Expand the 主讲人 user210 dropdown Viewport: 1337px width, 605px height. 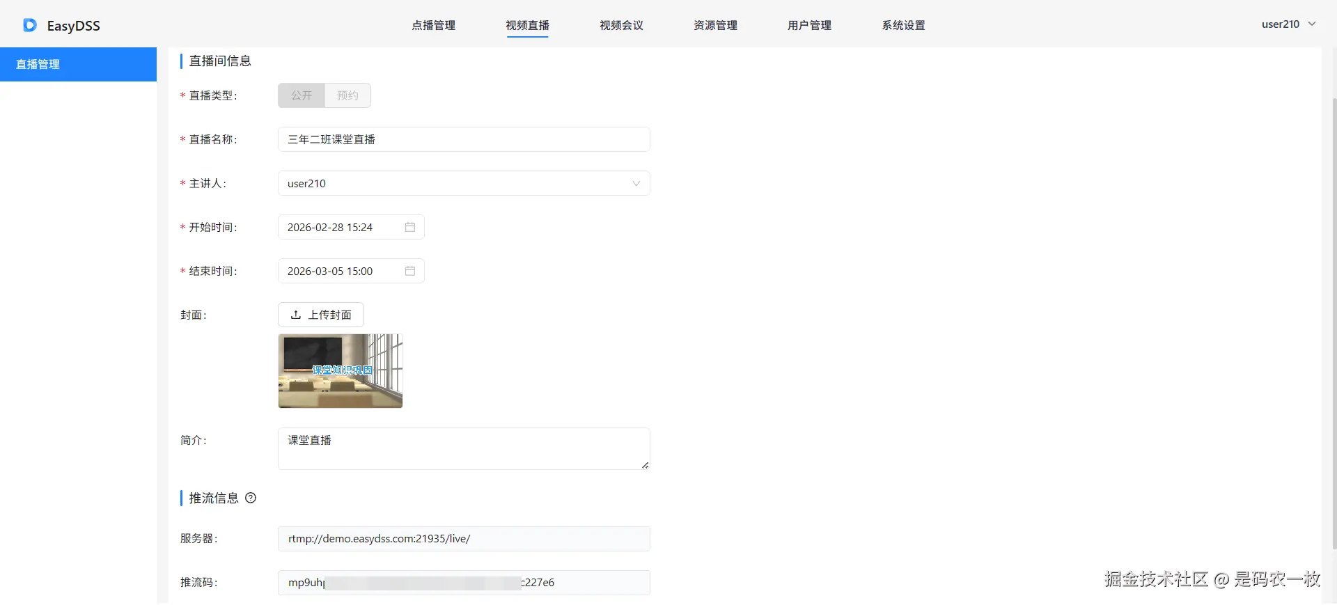click(x=464, y=183)
